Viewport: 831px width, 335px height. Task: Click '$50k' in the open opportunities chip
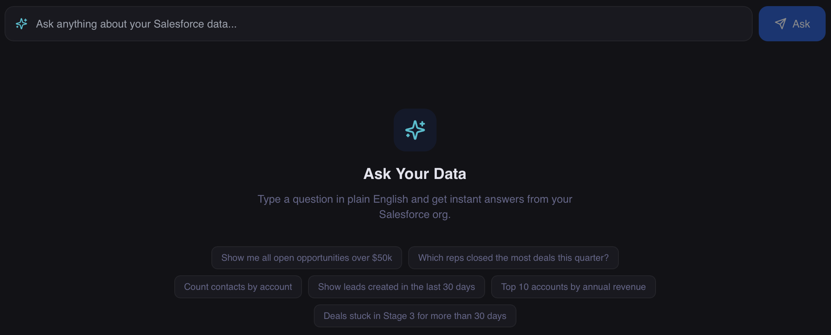pyautogui.click(x=382, y=258)
